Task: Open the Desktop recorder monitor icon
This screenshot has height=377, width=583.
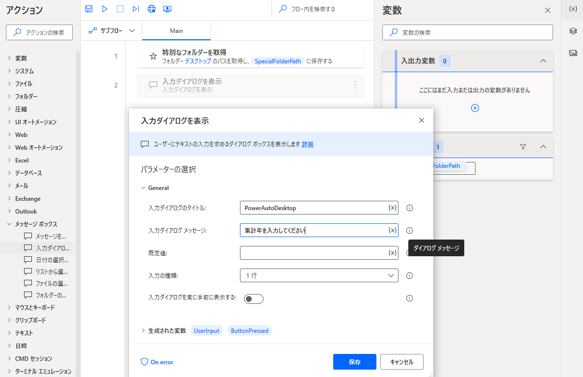Action: (x=167, y=9)
